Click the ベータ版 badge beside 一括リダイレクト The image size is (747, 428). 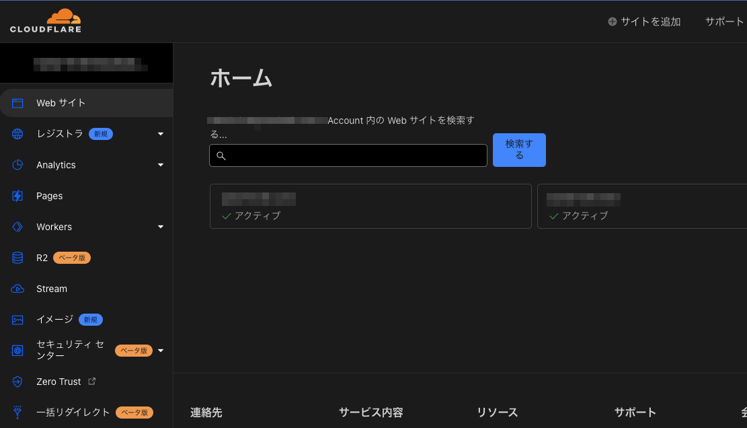[x=134, y=413]
